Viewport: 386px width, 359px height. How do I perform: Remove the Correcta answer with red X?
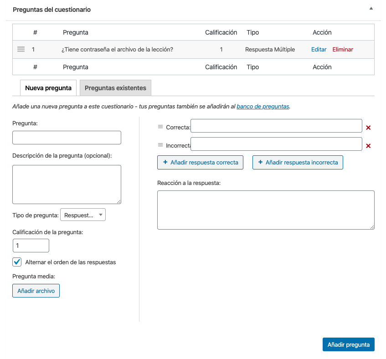pos(368,128)
